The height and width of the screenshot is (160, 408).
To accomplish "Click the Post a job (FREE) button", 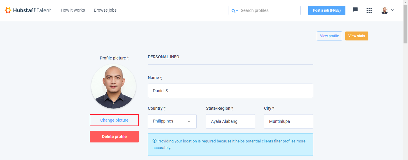I will pos(327,10).
